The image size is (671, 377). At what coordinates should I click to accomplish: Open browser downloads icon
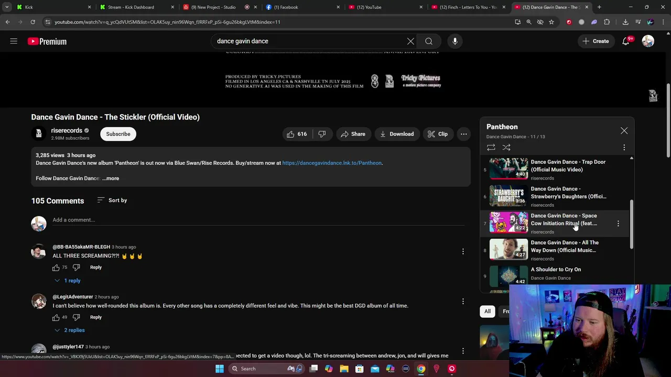coord(625,22)
